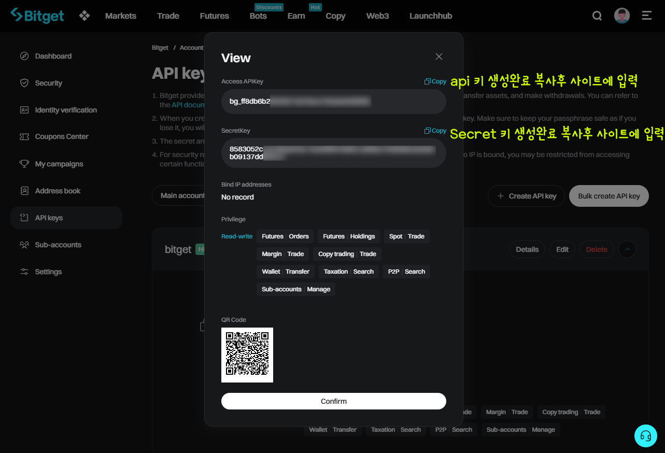Open the API documentation link
This screenshot has width=665, height=453.
(188, 105)
